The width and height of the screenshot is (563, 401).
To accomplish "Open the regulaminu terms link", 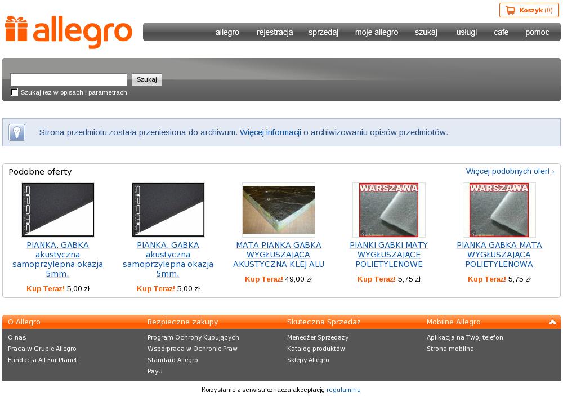I will 343,390.
